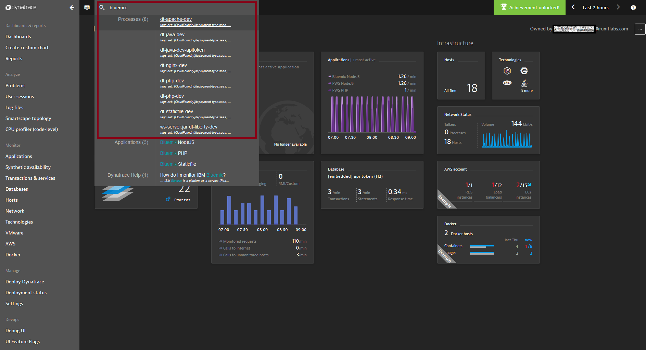
Task: Open the Achievement unlocked trophy notification
Action: (x=530, y=8)
